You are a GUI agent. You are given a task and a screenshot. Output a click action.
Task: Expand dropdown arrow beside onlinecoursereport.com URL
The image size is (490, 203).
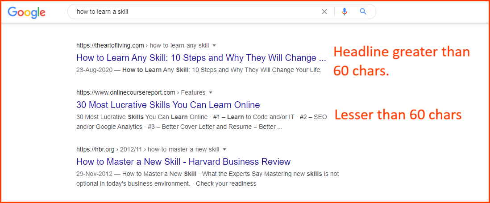click(211, 93)
